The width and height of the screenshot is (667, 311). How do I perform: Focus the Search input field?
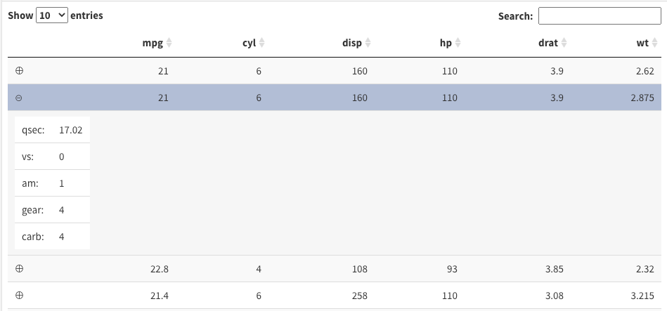[600, 16]
